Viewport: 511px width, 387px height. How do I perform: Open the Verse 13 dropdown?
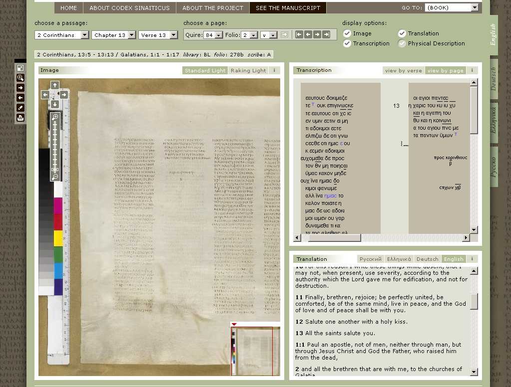tap(158, 35)
